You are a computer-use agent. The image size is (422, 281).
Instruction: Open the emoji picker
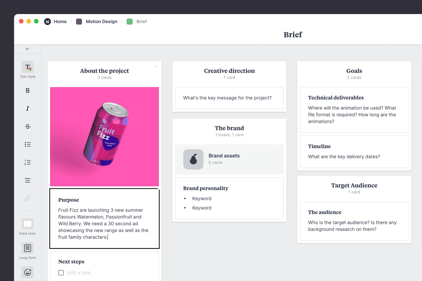click(27, 272)
